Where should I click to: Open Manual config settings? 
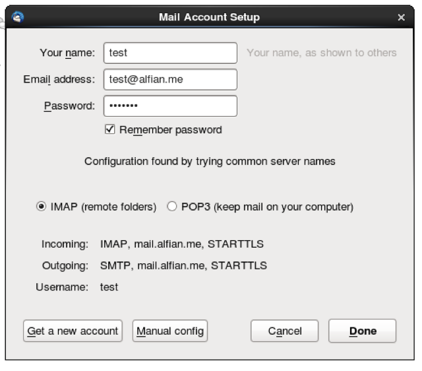[x=170, y=331]
